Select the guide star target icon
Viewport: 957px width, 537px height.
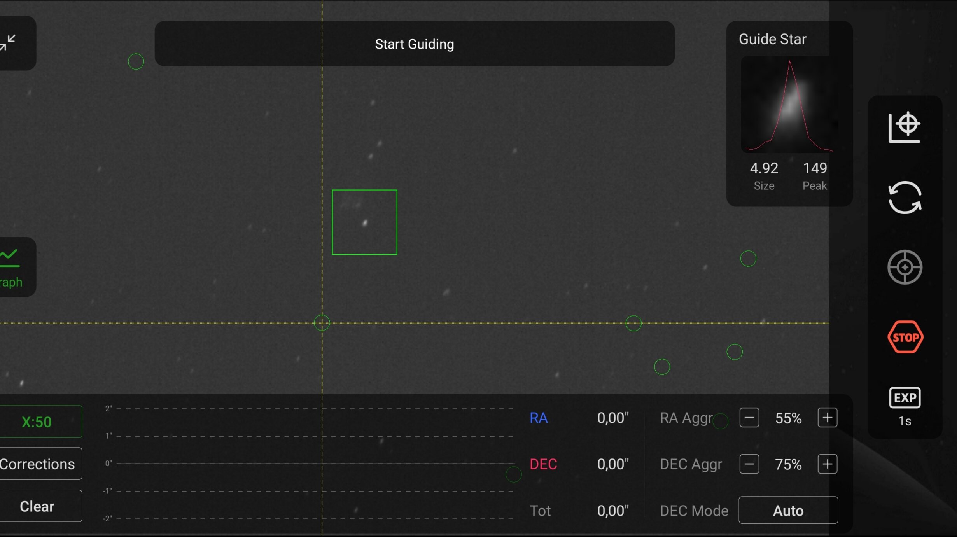point(905,268)
